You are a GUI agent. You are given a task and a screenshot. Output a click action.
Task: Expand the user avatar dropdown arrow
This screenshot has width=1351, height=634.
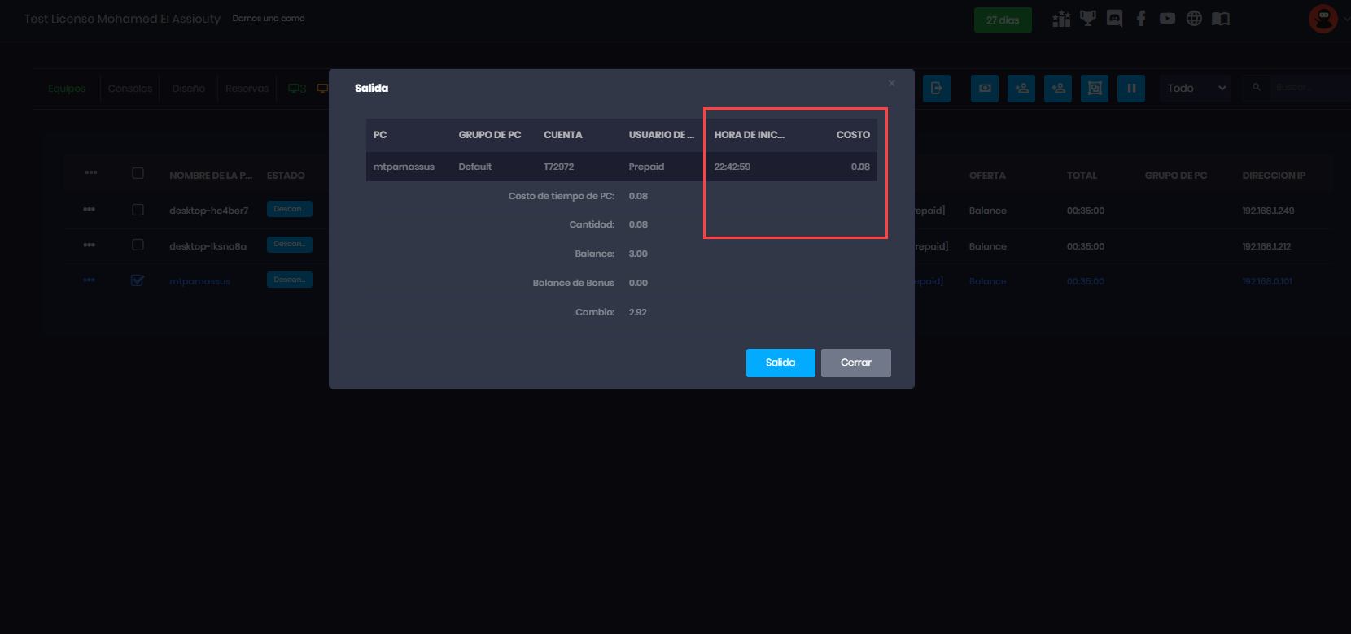pyautogui.click(x=1347, y=19)
